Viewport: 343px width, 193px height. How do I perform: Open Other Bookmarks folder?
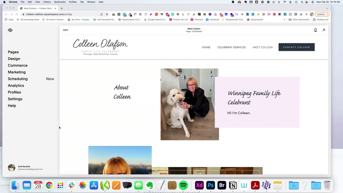pos(299,20)
